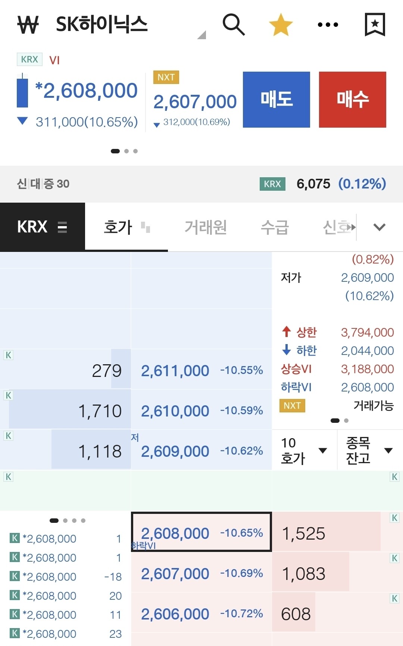
Task: Open the 신대증 30 info label
Action: [x=43, y=184]
